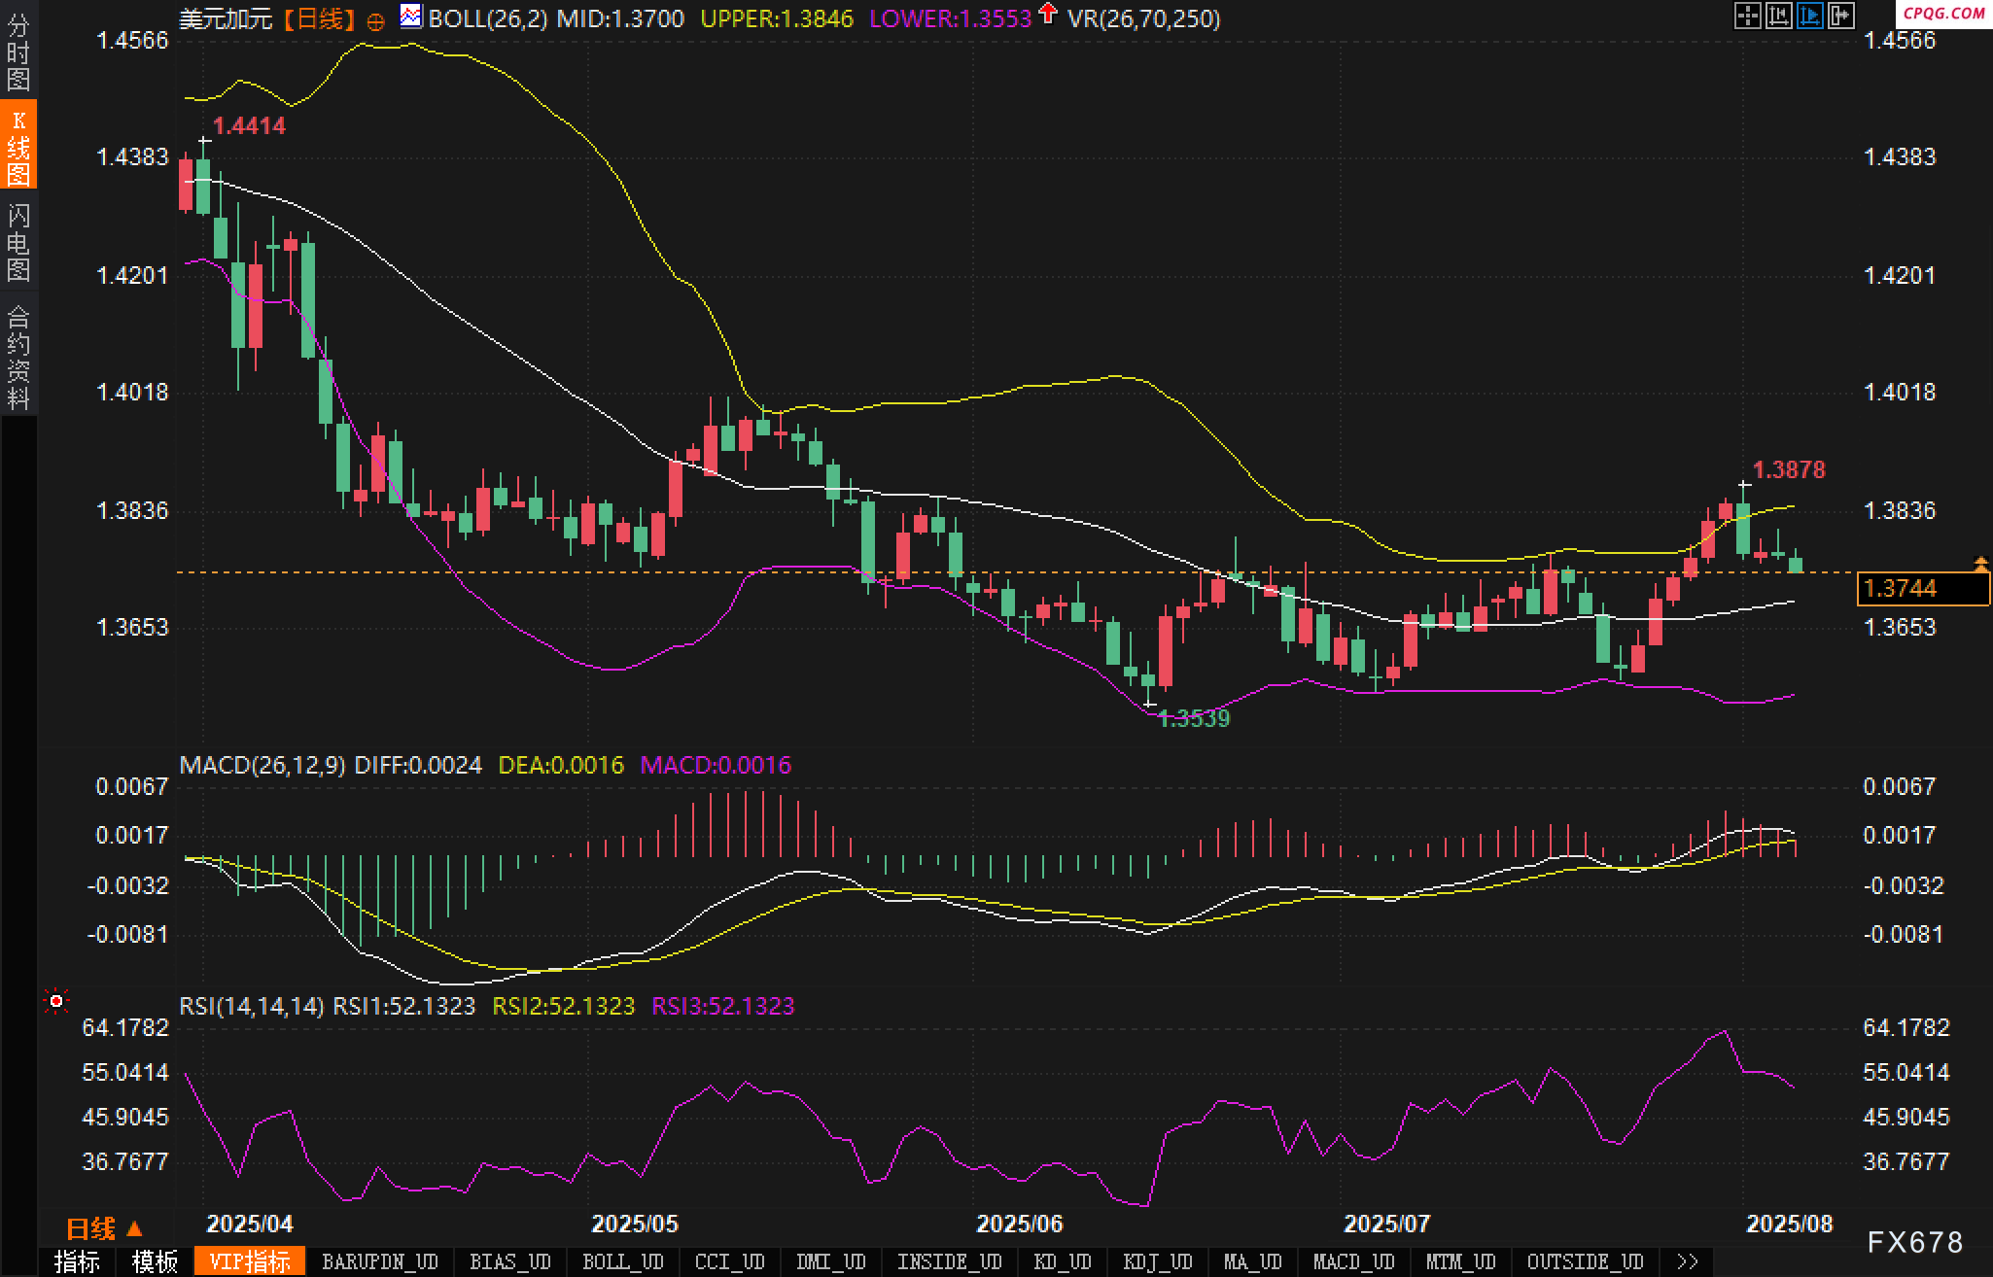Click the second chart-layout icon at top right
1993x1277 pixels.
pos(1779,17)
